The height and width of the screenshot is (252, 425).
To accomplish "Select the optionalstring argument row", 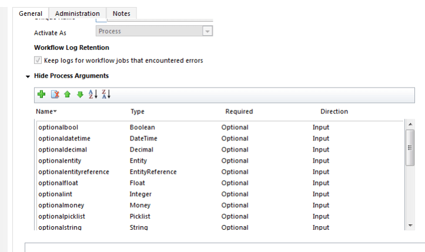I will pos(220,227).
